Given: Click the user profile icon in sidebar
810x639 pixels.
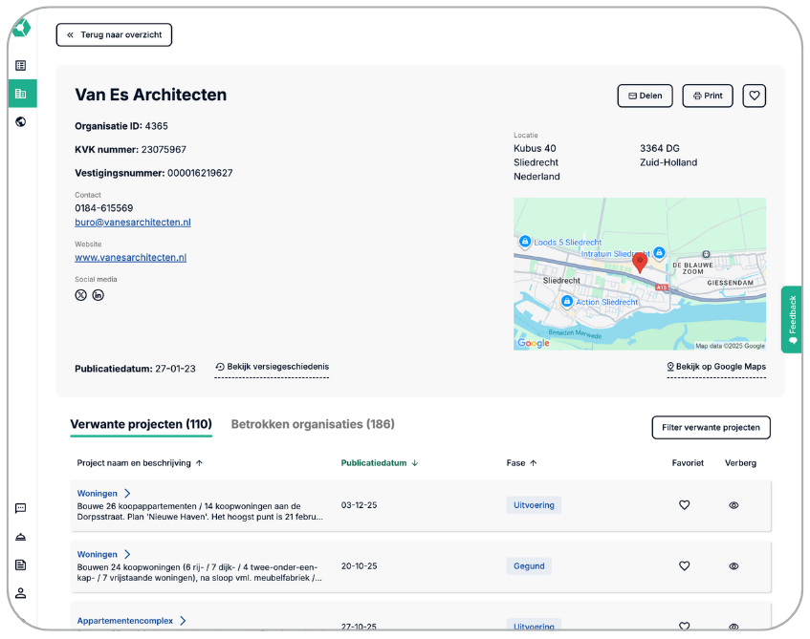Looking at the screenshot, I should (21, 592).
